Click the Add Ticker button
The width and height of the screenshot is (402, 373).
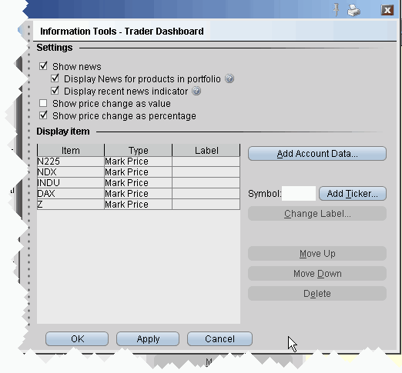(x=353, y=194)
